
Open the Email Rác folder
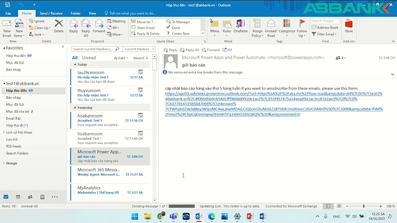click(x=13, y=118)
